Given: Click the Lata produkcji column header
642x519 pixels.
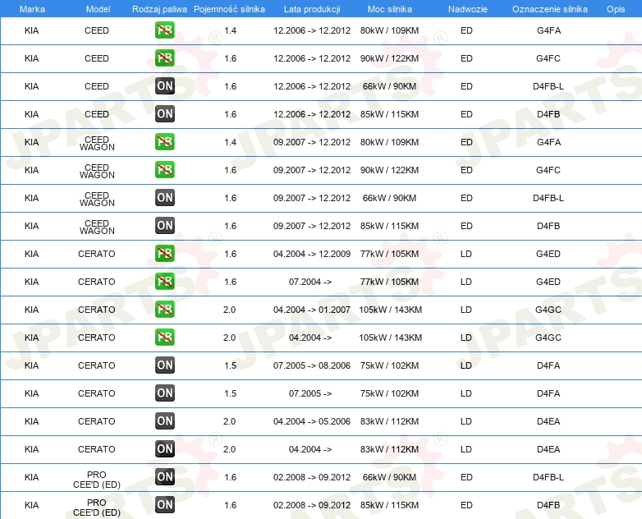Looking at the screenshot, I should coord(312,9).
